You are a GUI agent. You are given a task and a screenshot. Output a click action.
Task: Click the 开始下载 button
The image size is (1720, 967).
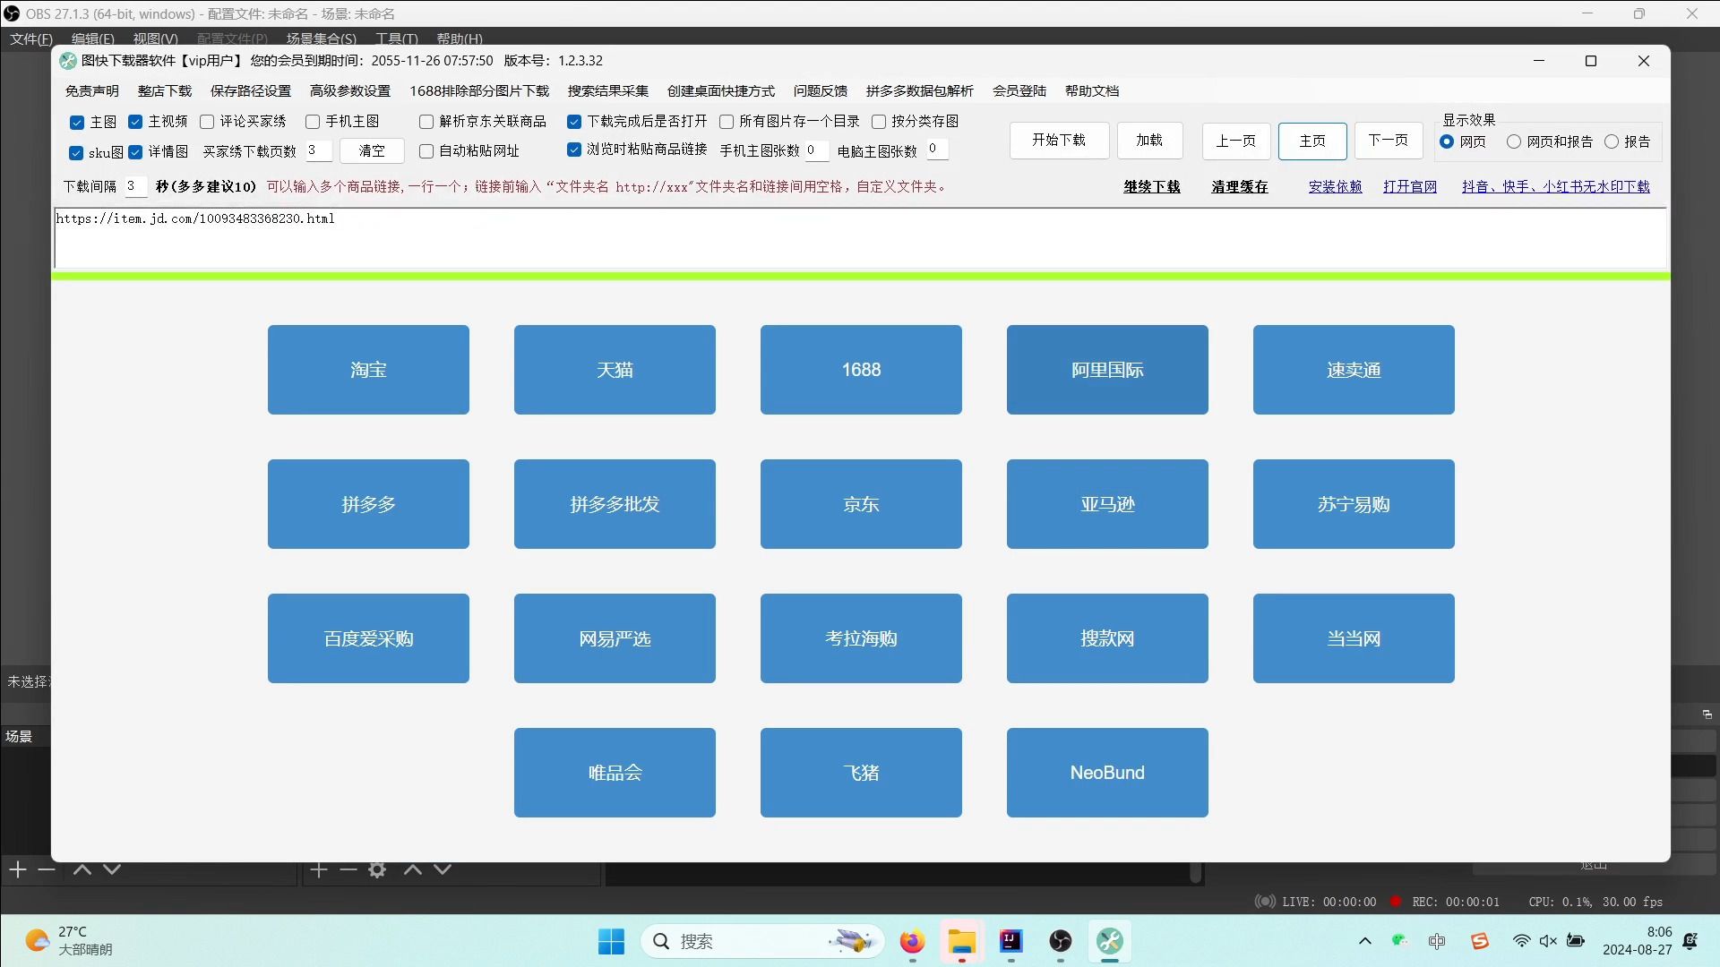tap(1059, 141)
